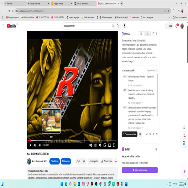Switch to theater mode
188x188 pixels.
point(110,145)
